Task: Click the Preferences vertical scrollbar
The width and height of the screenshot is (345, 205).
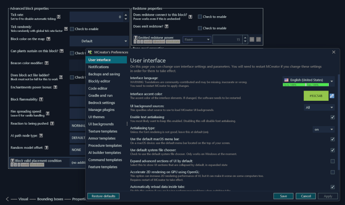Action: click(339, 122)
